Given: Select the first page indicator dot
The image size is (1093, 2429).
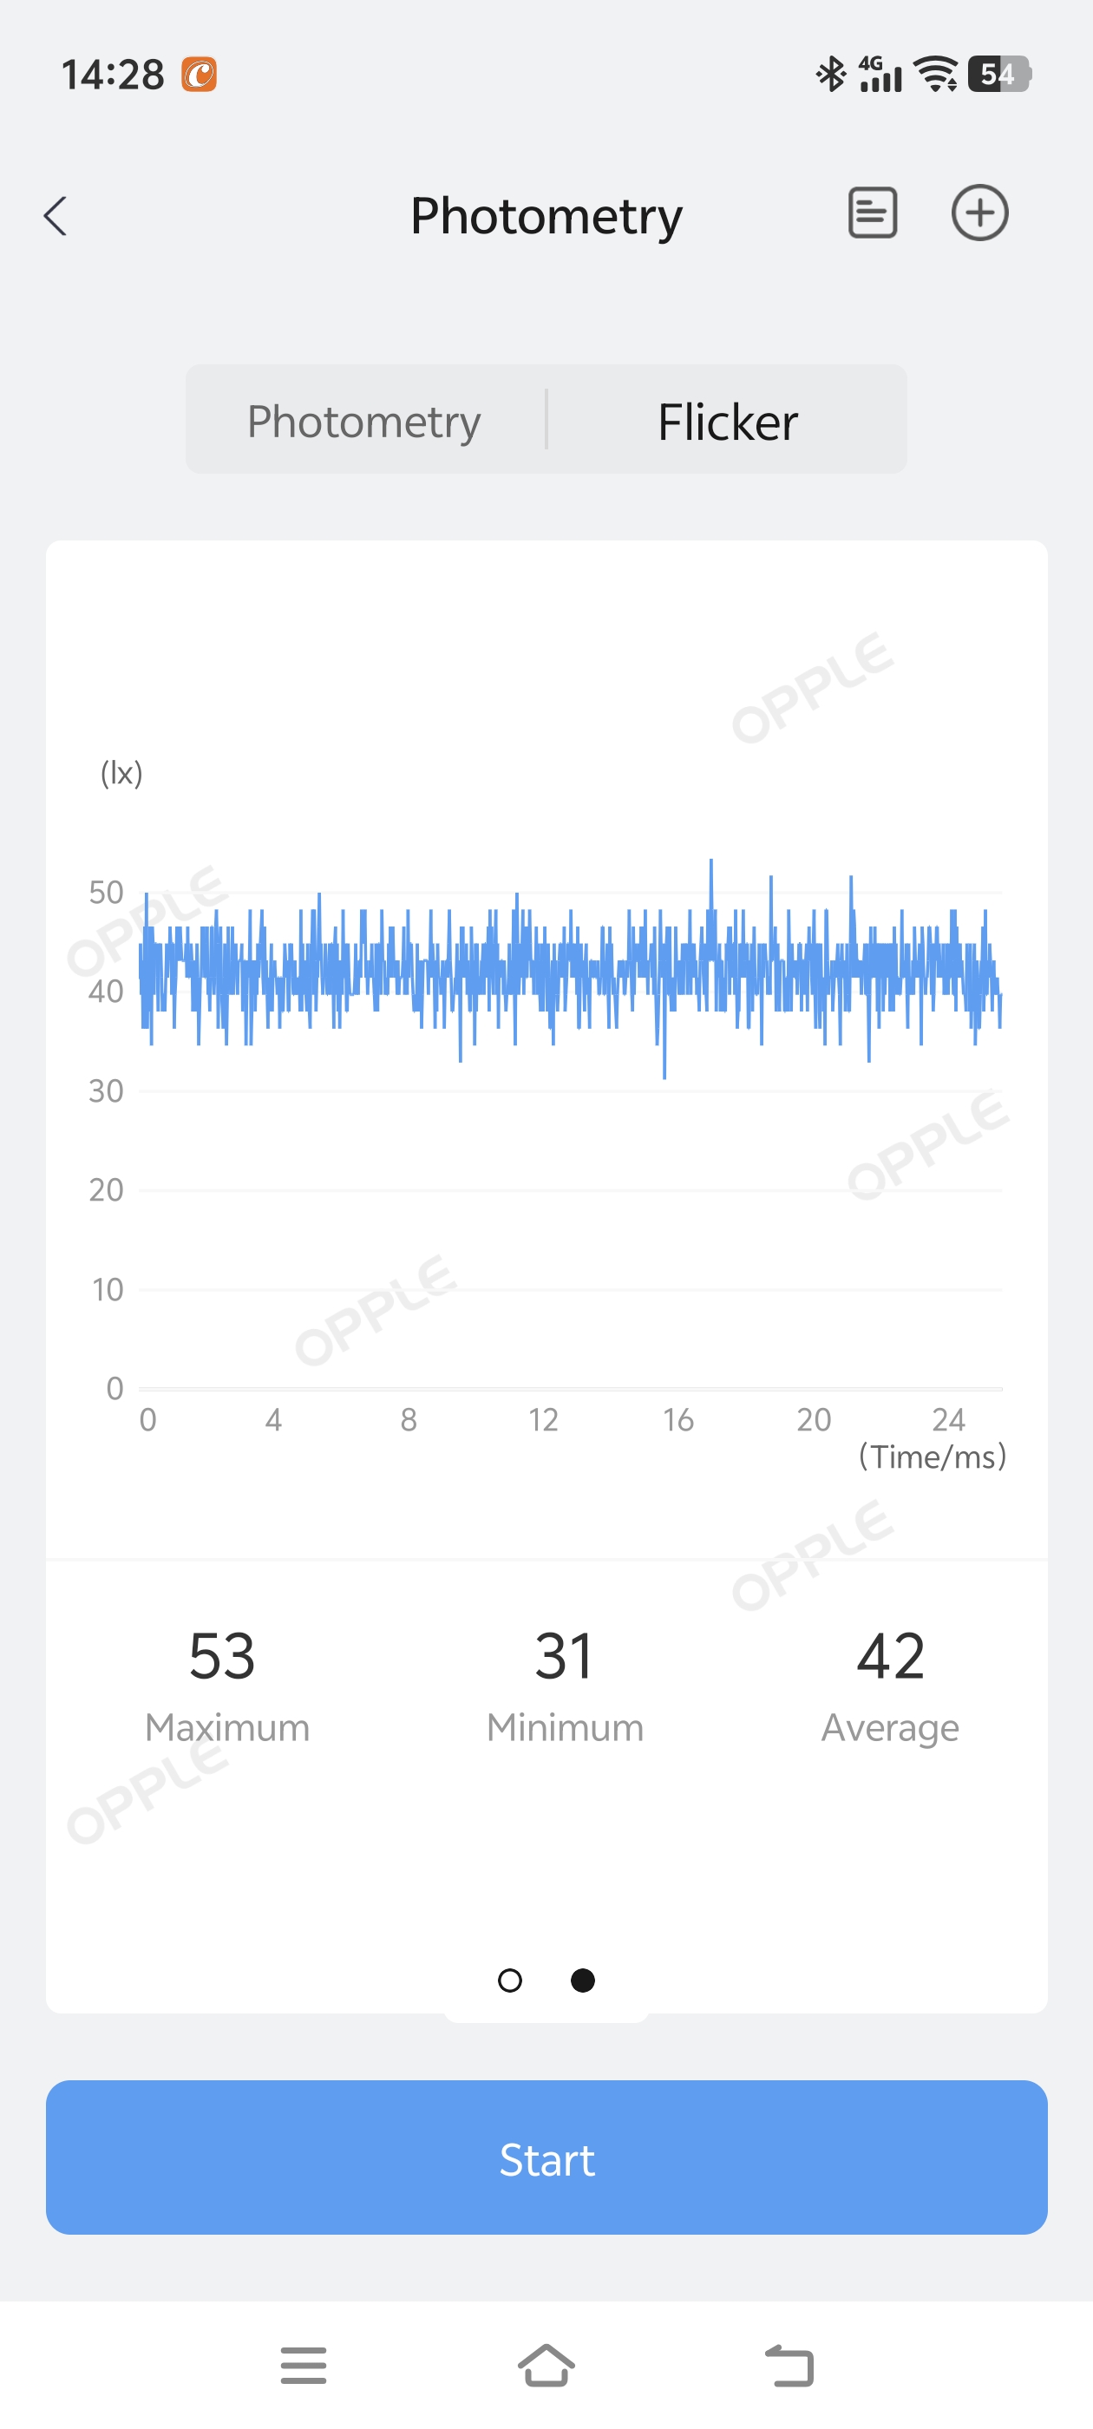Looking at the screenshot, I should (509, 1981).
